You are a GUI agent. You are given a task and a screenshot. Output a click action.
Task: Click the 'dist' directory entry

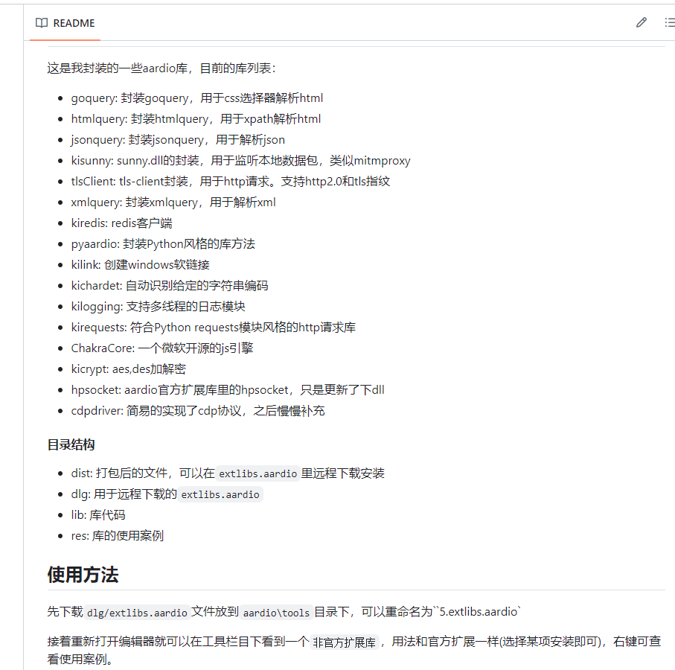228,473
